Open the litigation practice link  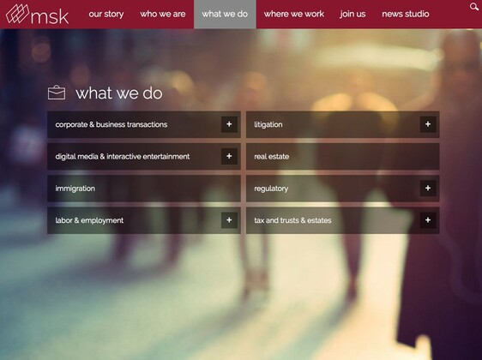(x=268, y=124)
